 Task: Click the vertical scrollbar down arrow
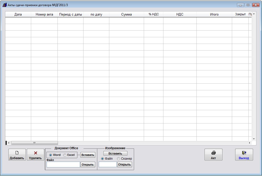point(254,139)
